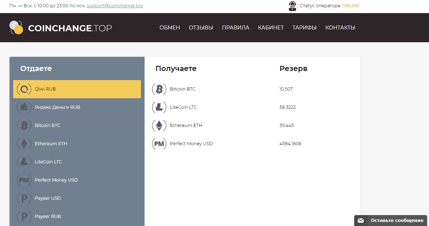Click the Ethereum icon in the Получаете column
429x226 pixels.
click(x=159, y=126)
